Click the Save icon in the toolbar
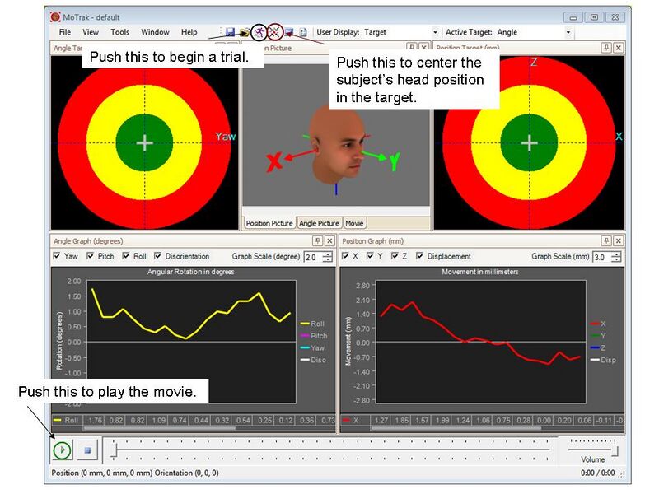659x494 pixels. click(230, 32)
